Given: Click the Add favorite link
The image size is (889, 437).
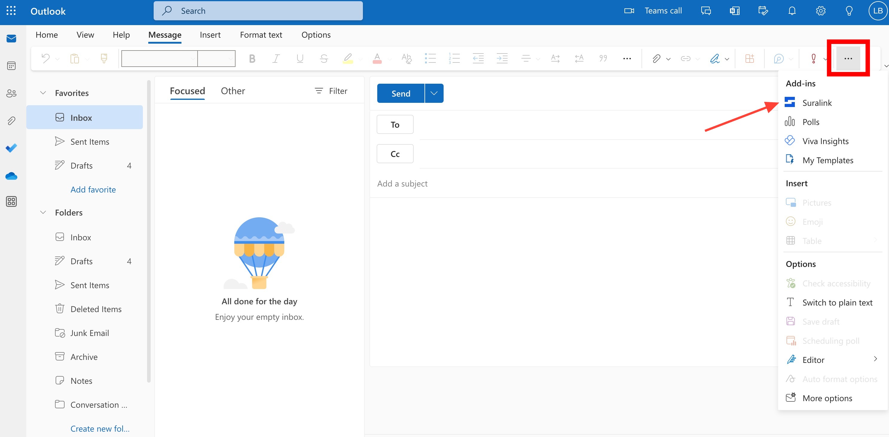Looking at the screenshot, I should pyautogui.click(x=93, y=189).
